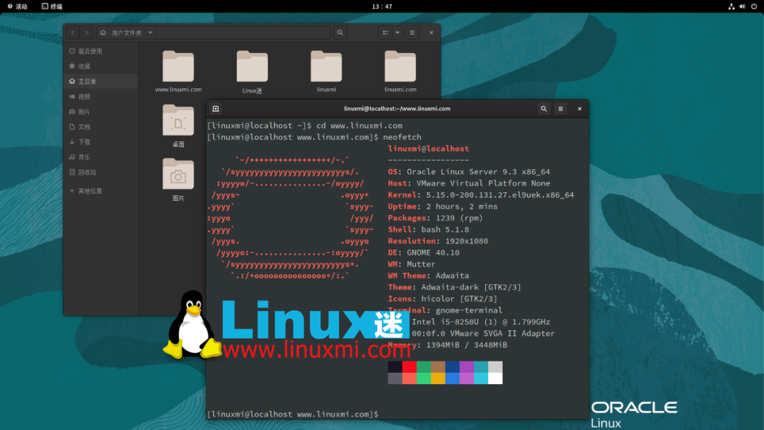Click the red color block in neofetch palette
Screen dimensions: 764x430
(x=410, y=366)
